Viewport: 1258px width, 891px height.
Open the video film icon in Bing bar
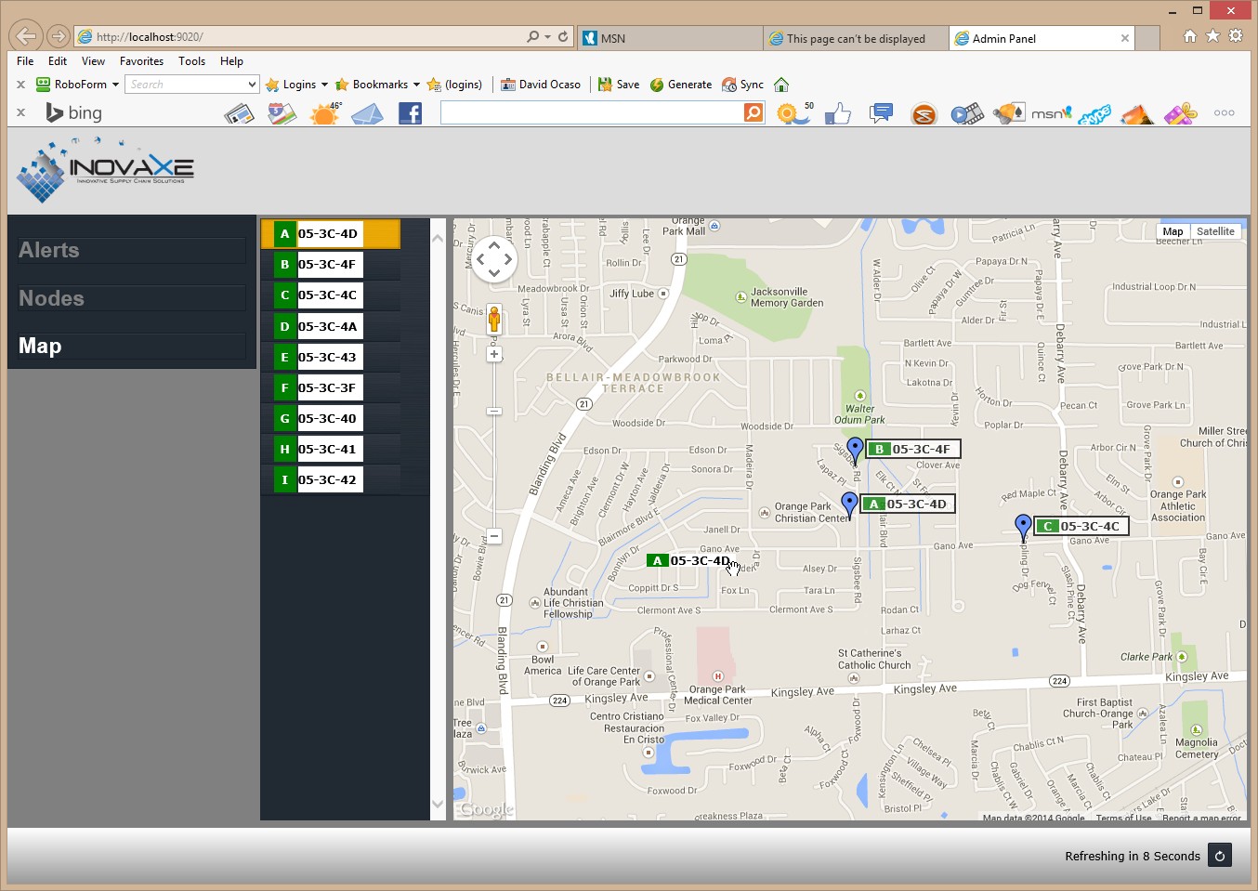pos(967,114)
